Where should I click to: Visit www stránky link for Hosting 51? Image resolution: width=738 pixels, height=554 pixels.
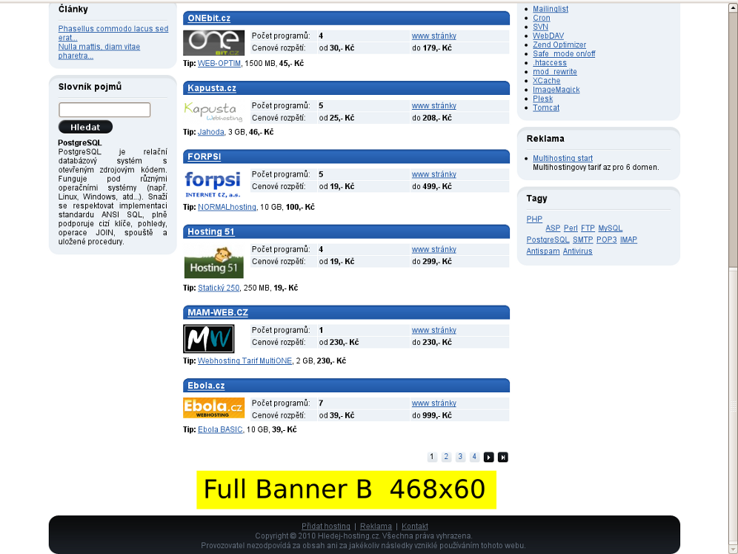pyautogui.click(x=434, y=249)
